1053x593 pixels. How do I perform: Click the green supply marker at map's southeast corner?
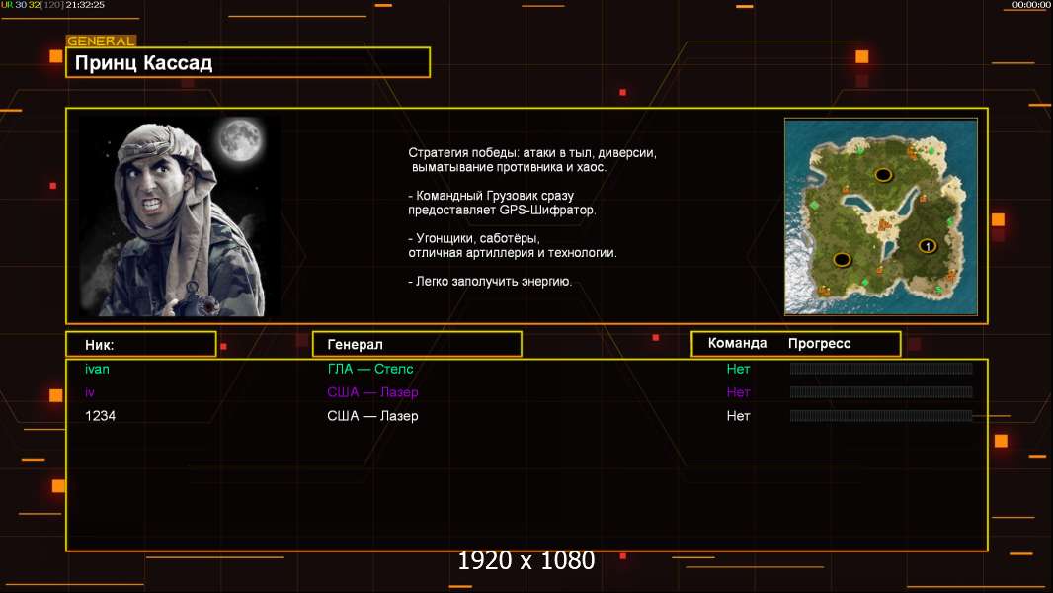(937, 289)
